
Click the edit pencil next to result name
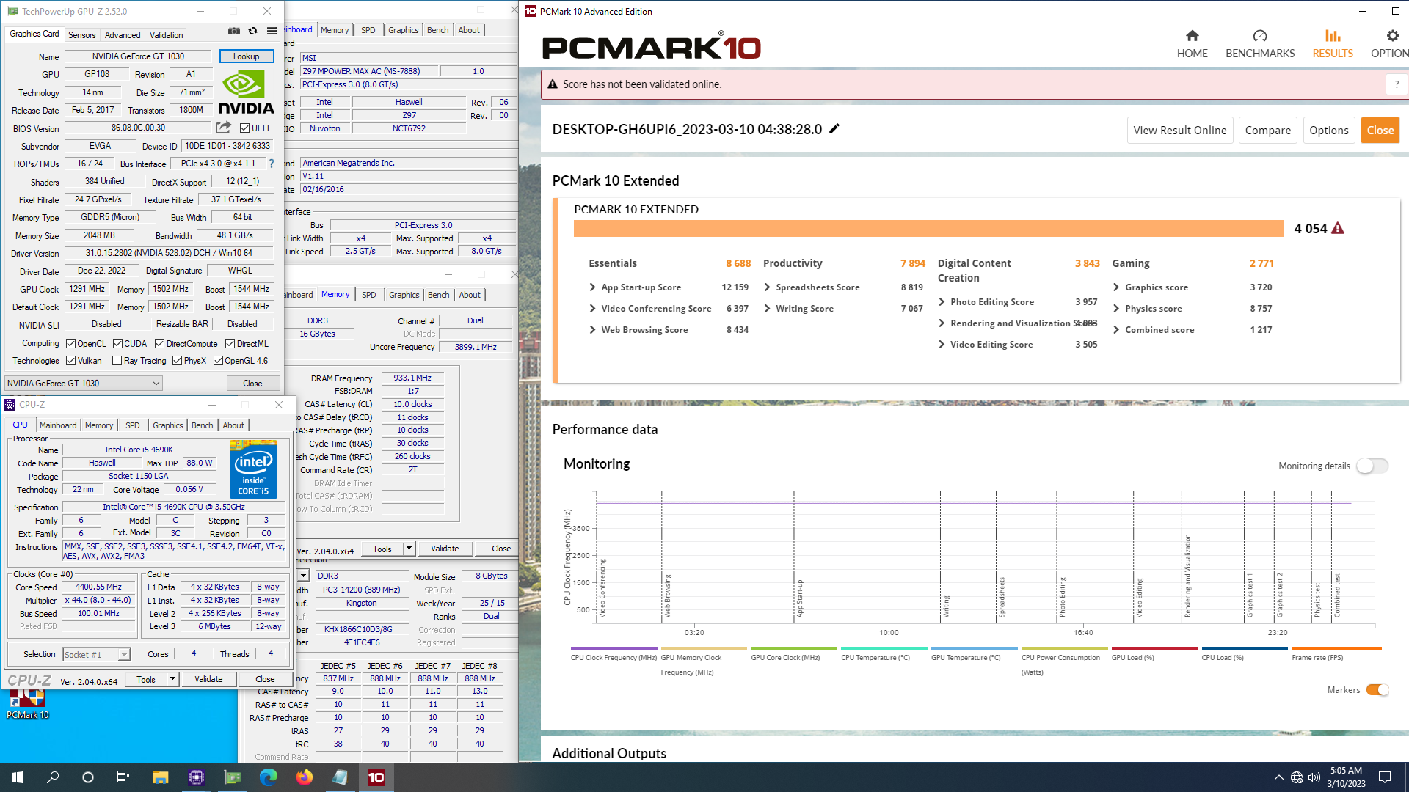point(834,129)
